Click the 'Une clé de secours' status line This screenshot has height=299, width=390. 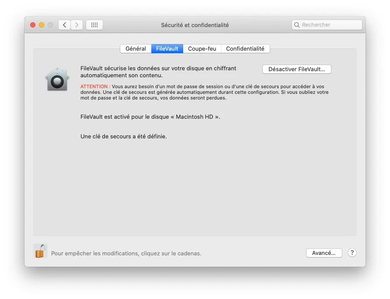tap(123, 136)
